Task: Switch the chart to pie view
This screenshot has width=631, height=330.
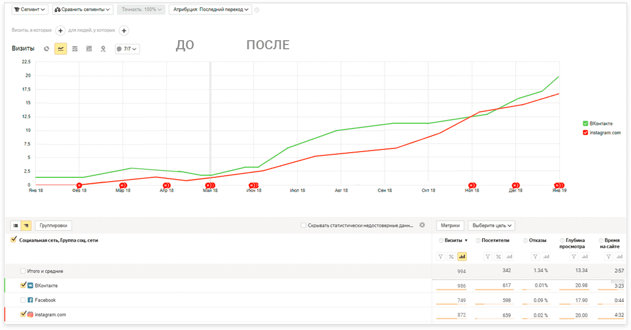Action: [x=47, y=48]
